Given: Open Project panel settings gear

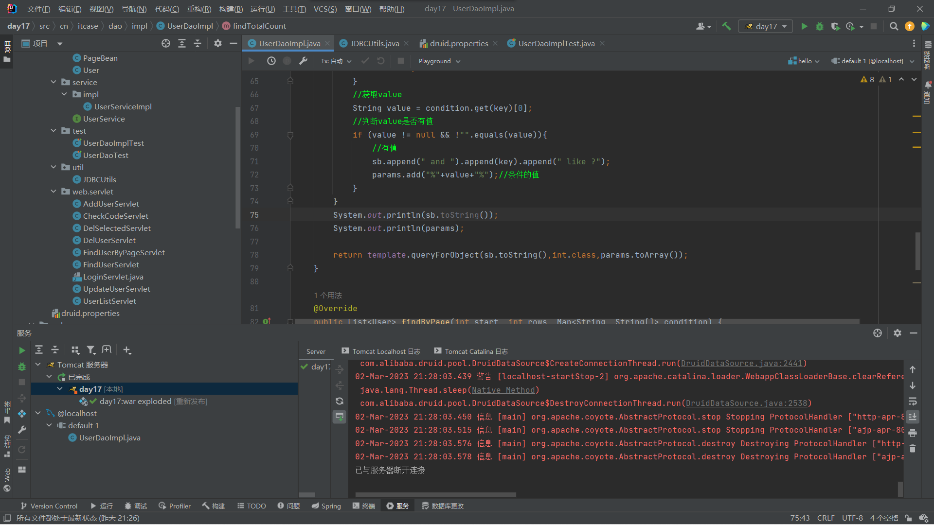Looking at the screenshot, I should click(x=217, y=43).
